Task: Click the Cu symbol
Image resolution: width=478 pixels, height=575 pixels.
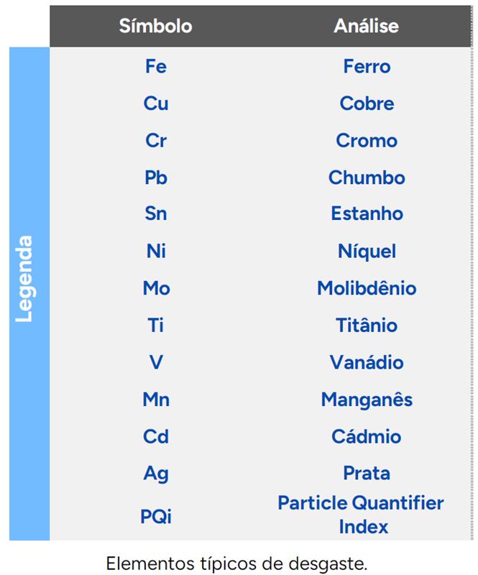Action: tap(155, 103)
